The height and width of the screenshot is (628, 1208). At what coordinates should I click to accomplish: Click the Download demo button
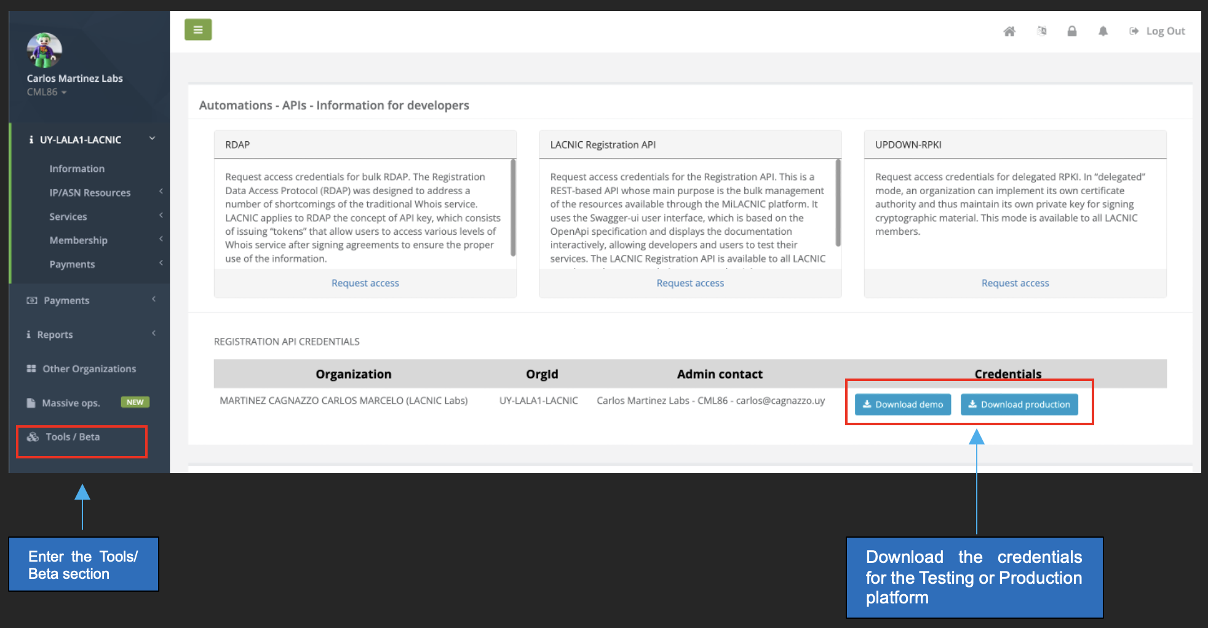[x=902, y=404]
